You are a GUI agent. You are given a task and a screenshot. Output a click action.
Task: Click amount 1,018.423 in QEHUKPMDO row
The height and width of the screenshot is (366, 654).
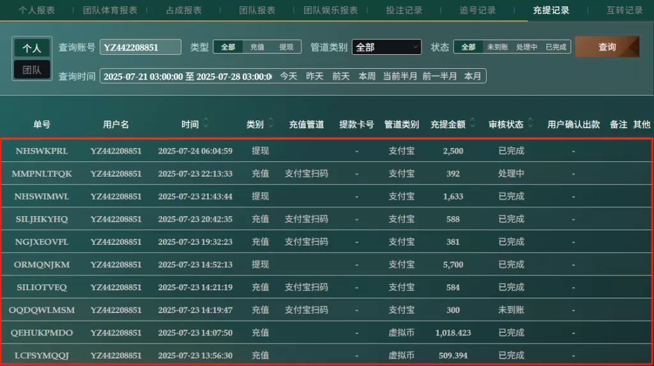(x=453, y=333)
